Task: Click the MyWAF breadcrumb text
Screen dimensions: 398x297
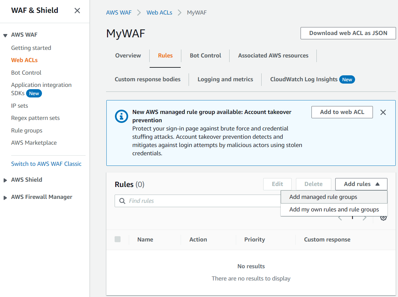Action: point(197,13)
